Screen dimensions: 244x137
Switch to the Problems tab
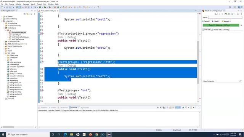point(43,107)
